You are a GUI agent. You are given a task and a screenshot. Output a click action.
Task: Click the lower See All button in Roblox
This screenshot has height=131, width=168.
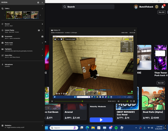(x=161, y=83)
